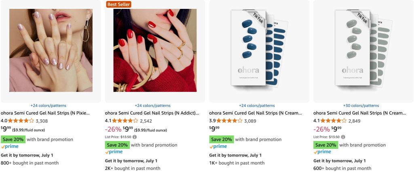
Task: Click the Best Seller badge
Action: click(119, 4)
